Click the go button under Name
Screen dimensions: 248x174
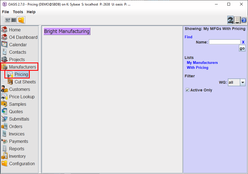tap(242, 48)
